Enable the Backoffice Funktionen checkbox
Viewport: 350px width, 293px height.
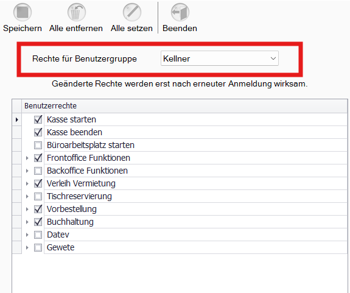pyautogui.click(x=38, y=171)
